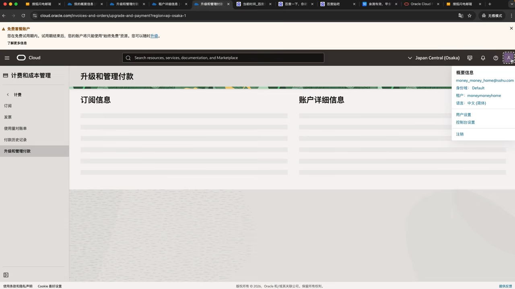Click the 账户详细信息 heading
This screenshot has width=515, height=289.
[321, 100]
